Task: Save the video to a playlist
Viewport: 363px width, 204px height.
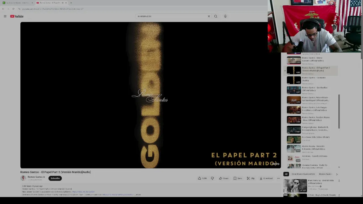Action: pos(238,178)
